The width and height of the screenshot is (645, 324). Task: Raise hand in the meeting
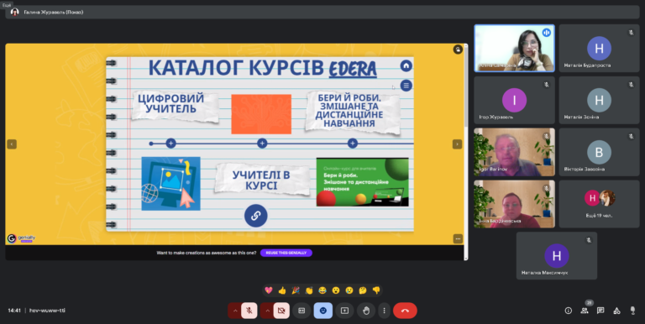pos(366,311)
